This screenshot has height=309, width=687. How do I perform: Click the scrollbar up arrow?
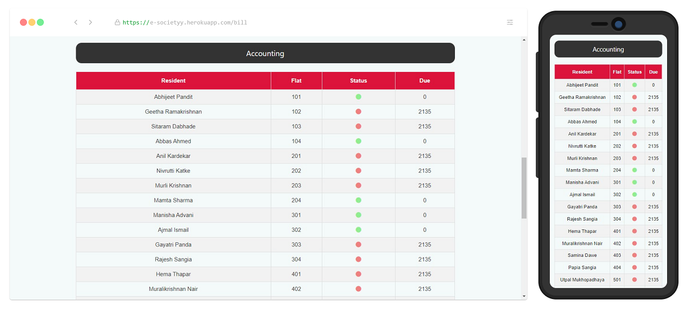(524, 40)
